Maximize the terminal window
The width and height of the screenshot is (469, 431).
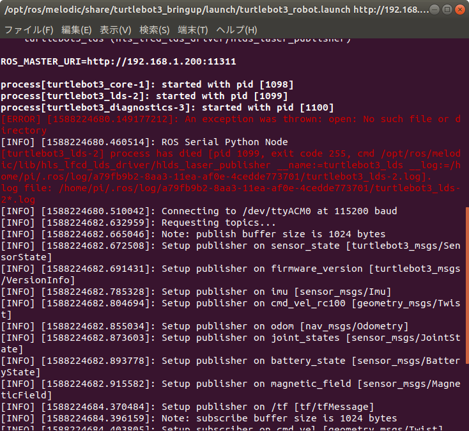(x=447, y=10)
